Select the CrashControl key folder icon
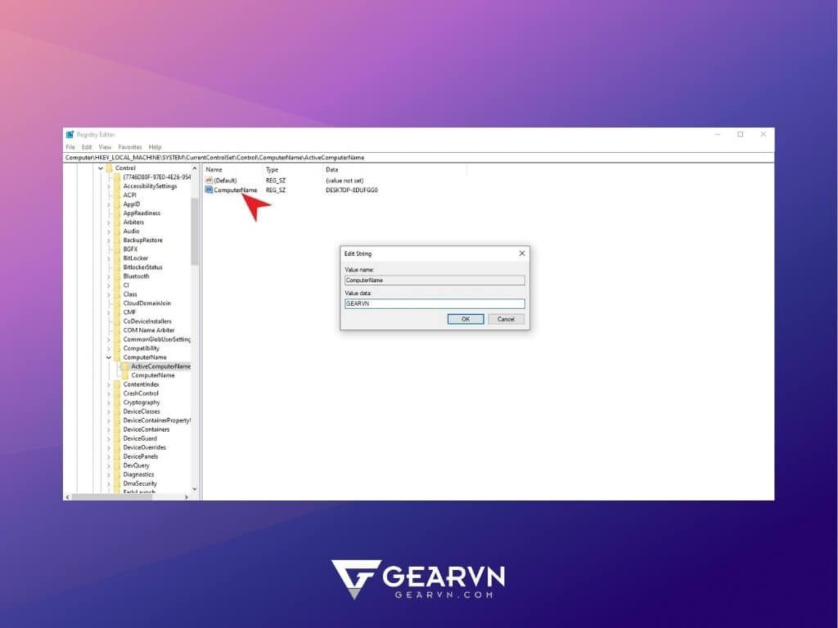The width and height of the screenshot is (838, 628). click(119, 393)
